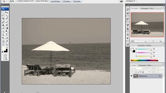The image size is (166, 93).
Task: Click the Fit Screen button
Action: (67, 1)
